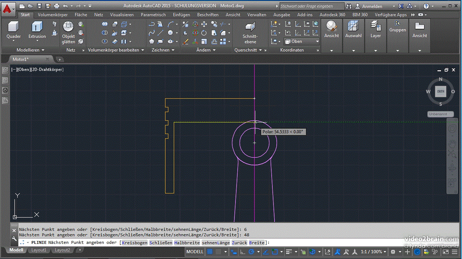Toggle snap mode in status bar
The image size is (462, 259).
[219, 252]
